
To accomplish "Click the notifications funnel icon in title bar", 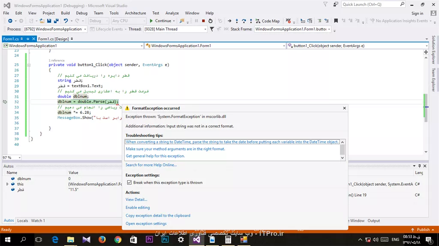I will tap(325, 4).
